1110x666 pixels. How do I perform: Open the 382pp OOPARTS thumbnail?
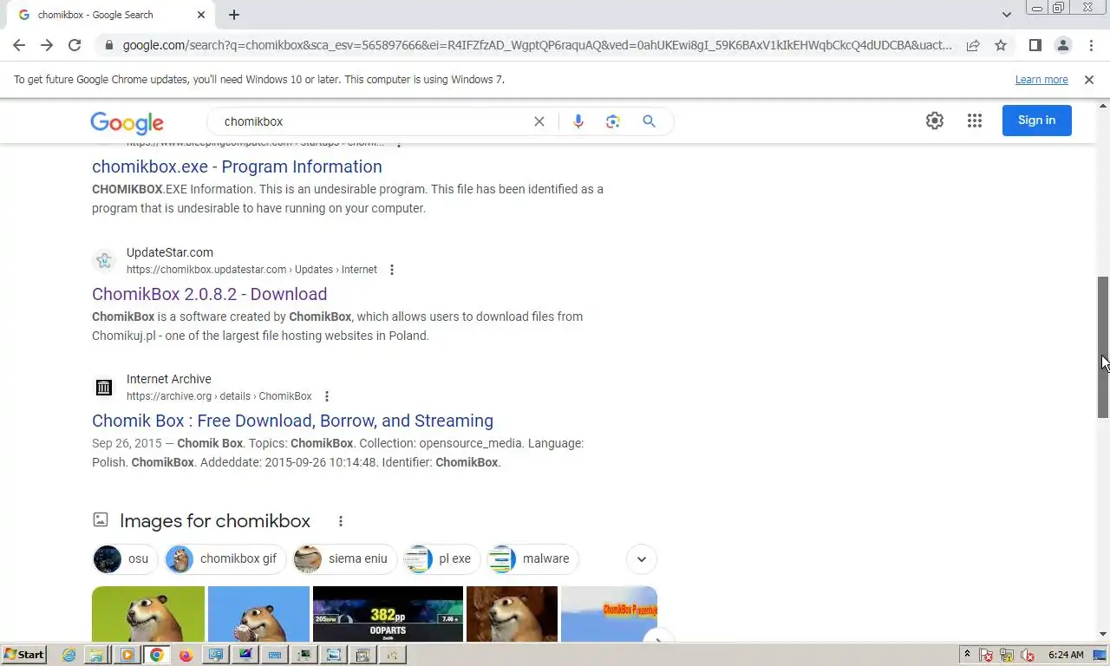point(388,614)
